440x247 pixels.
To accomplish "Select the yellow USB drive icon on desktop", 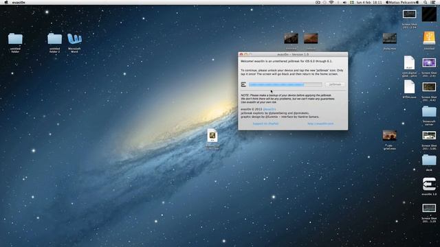I will [x=429, y=38].
